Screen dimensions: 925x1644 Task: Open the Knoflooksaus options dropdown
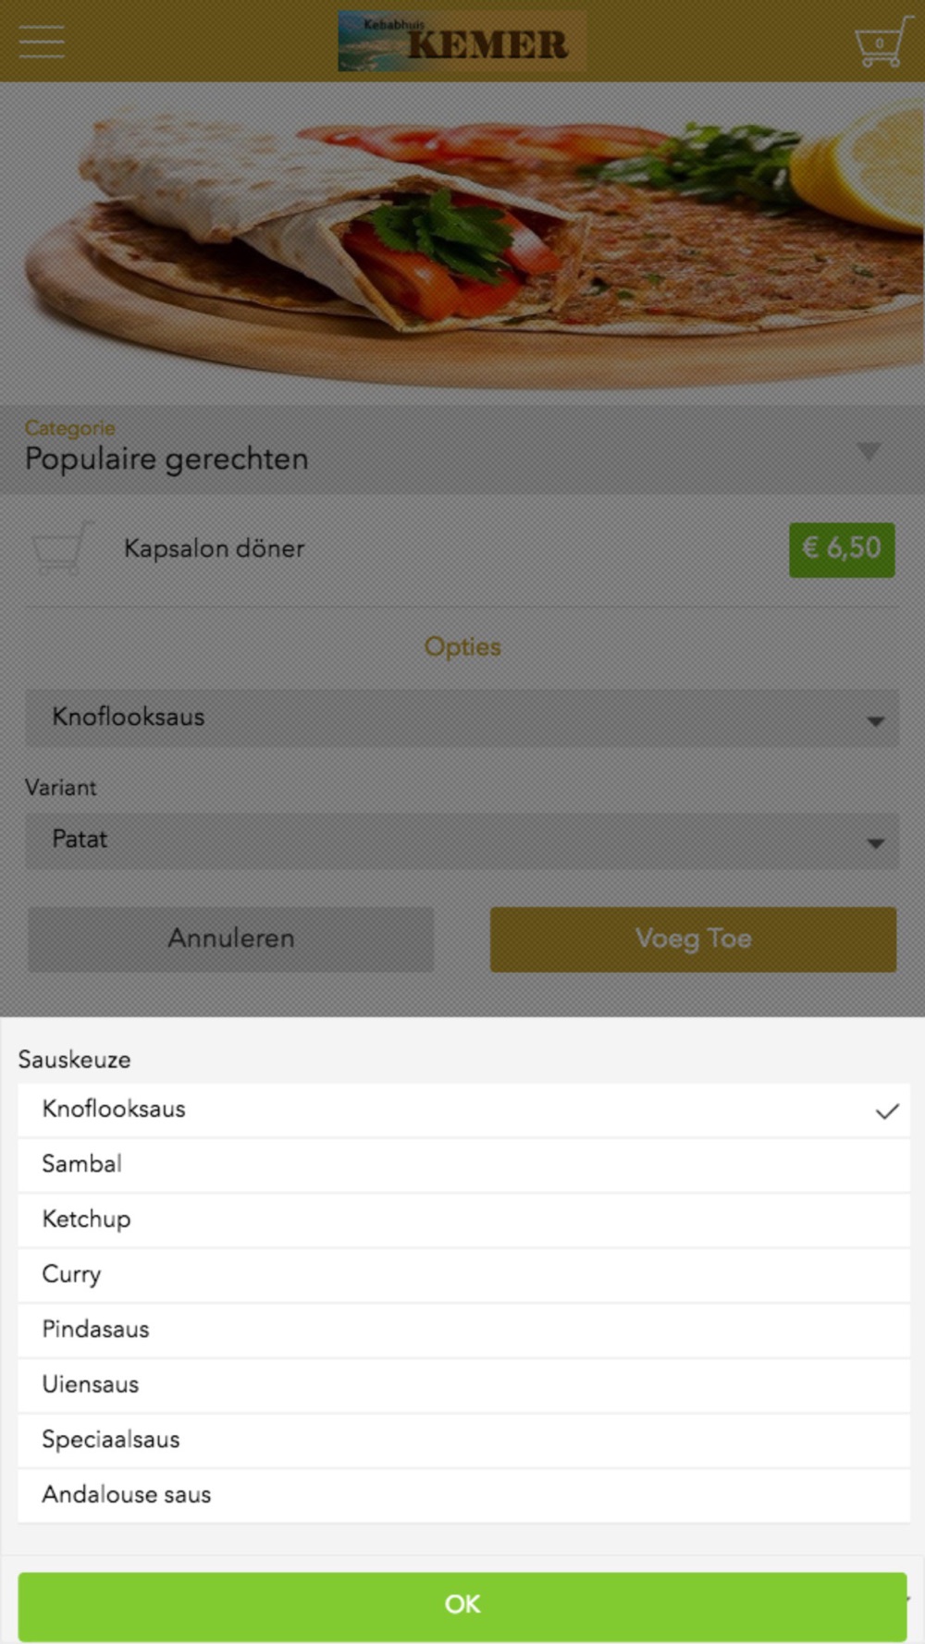[x=462, y=718]
